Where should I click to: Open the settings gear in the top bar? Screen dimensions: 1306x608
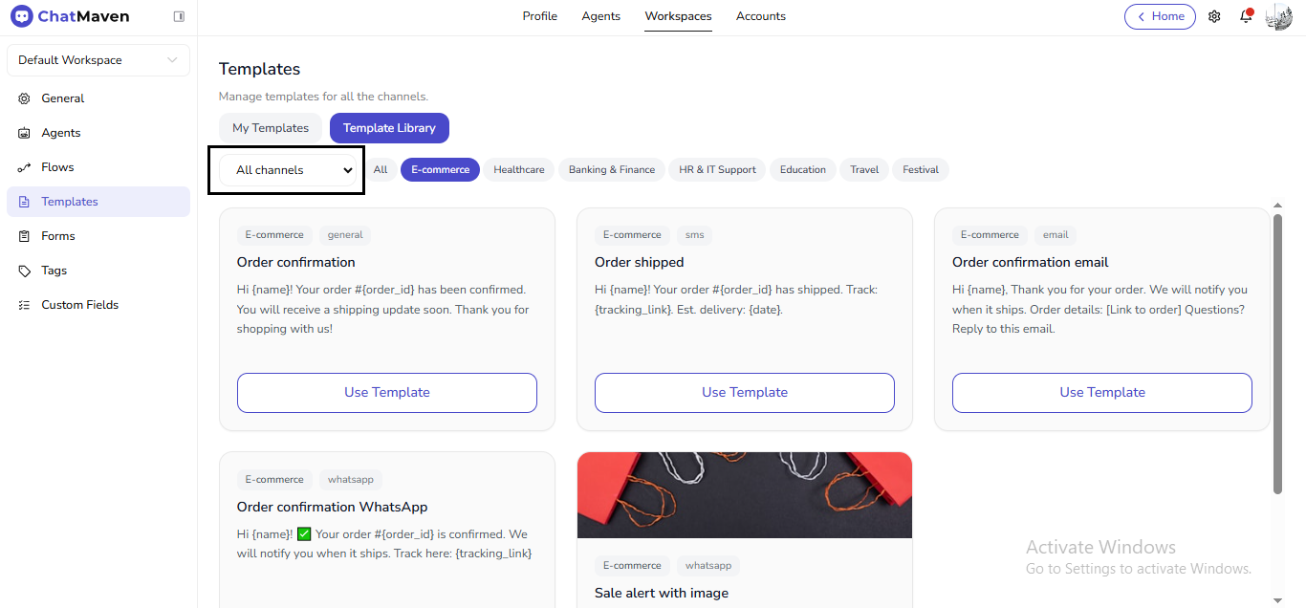click(1214, 16)
